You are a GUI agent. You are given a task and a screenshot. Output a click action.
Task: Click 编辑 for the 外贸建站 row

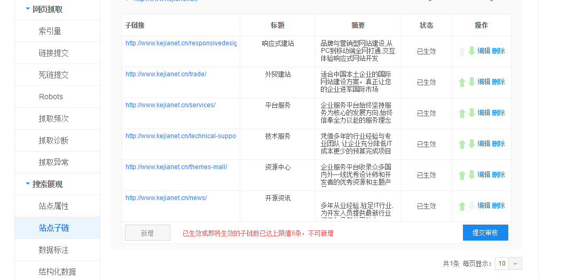(484, 82)
